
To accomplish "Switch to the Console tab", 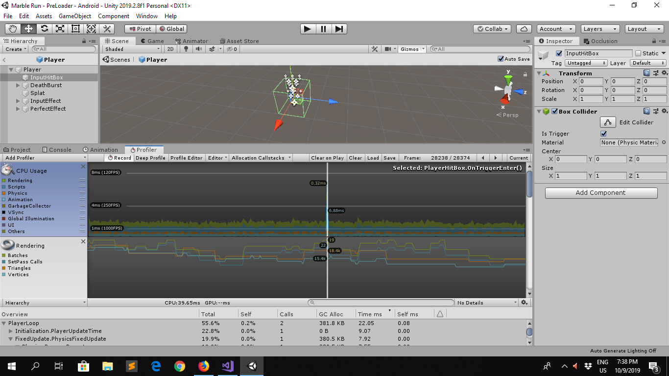I will coord(56,150).
